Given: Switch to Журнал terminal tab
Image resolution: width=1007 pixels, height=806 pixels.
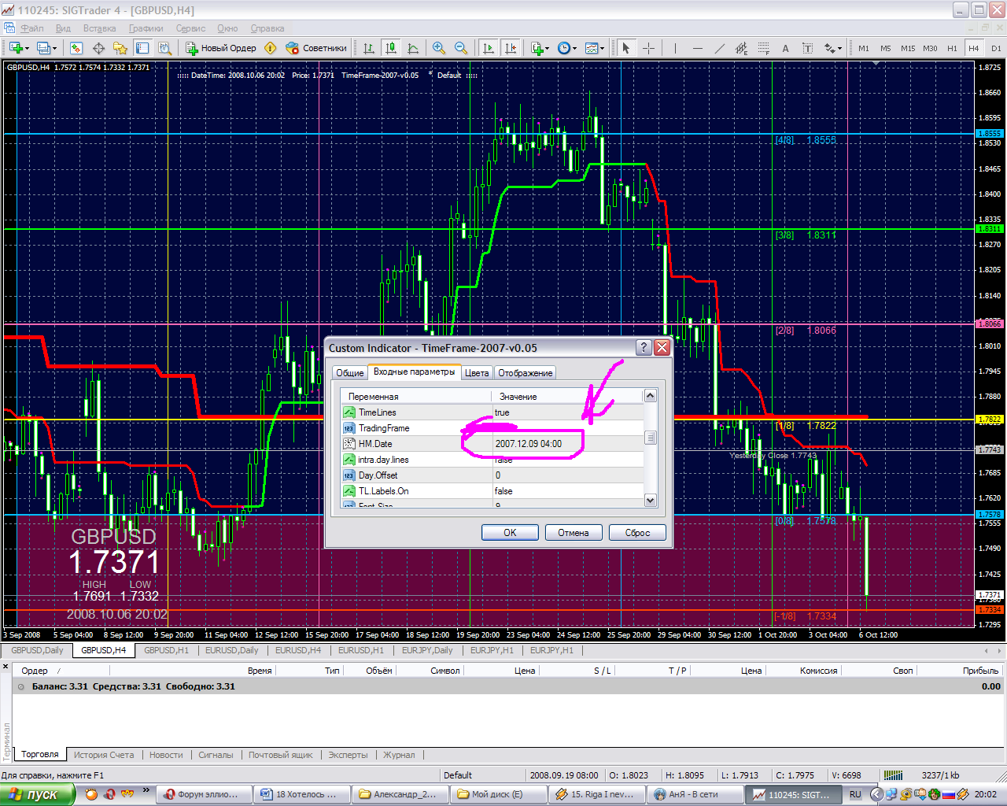Looking at the screenshot, I should pyautogui.click(x=399, y=755).
